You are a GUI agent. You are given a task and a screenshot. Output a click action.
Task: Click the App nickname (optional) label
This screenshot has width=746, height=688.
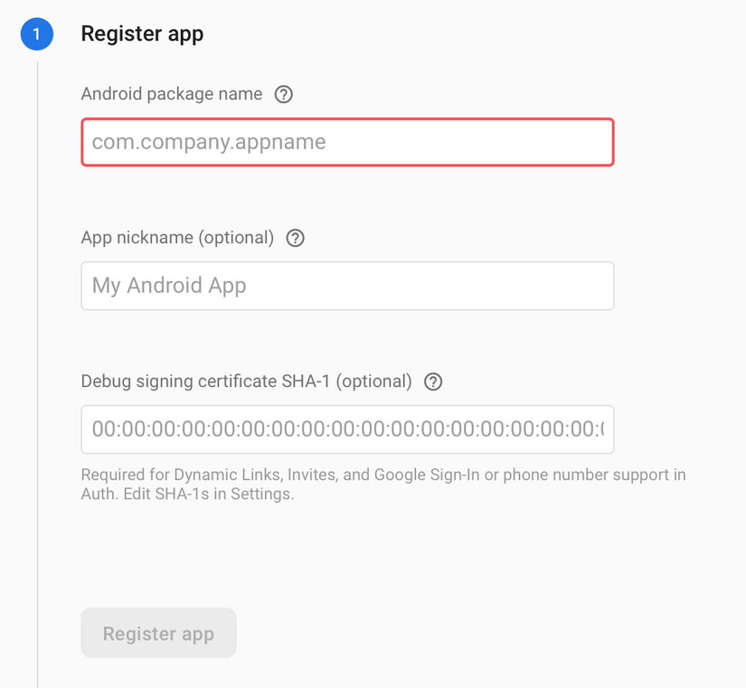(177, 238)
